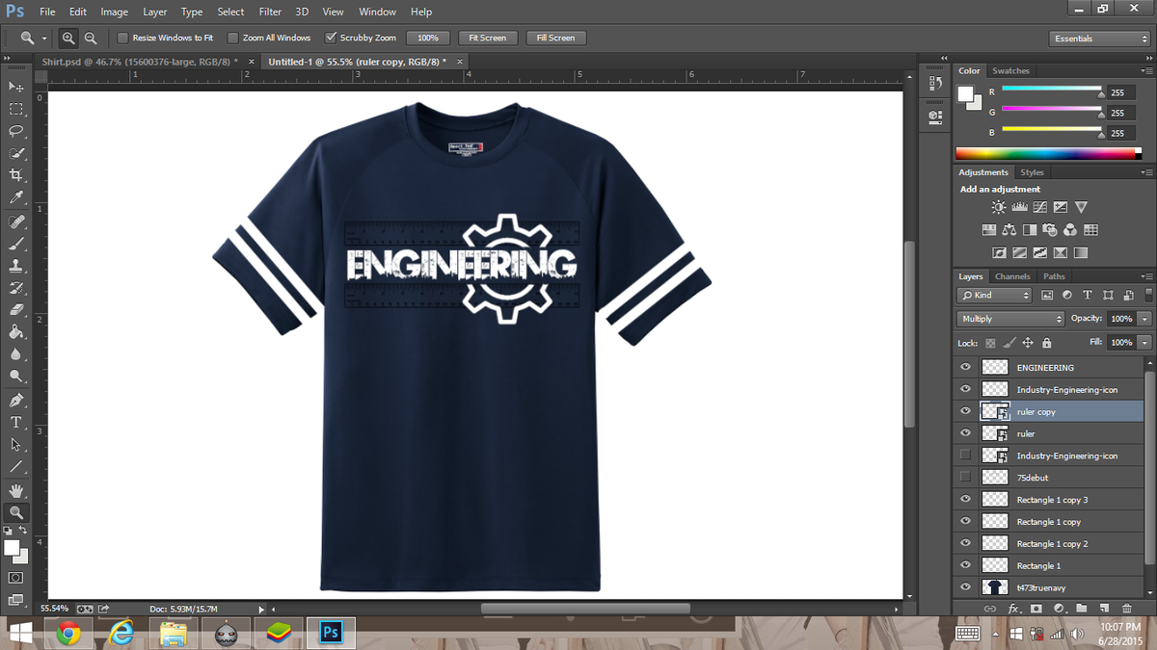Open the Multiply blend mode dropdown
This screenshot has height=650, width=1157.
(x=1010, y=319)
